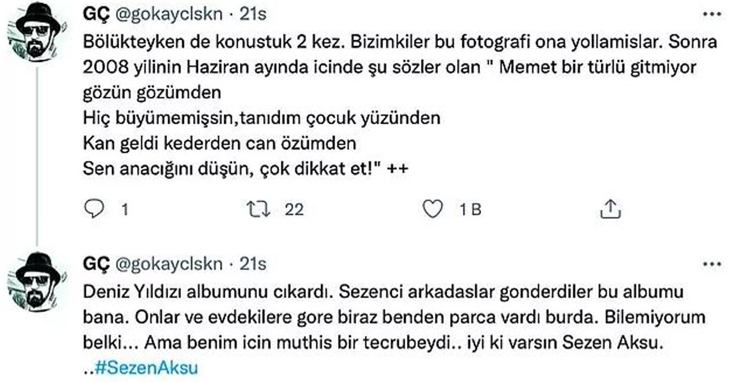Click the retweet count 22

(294, 210)
